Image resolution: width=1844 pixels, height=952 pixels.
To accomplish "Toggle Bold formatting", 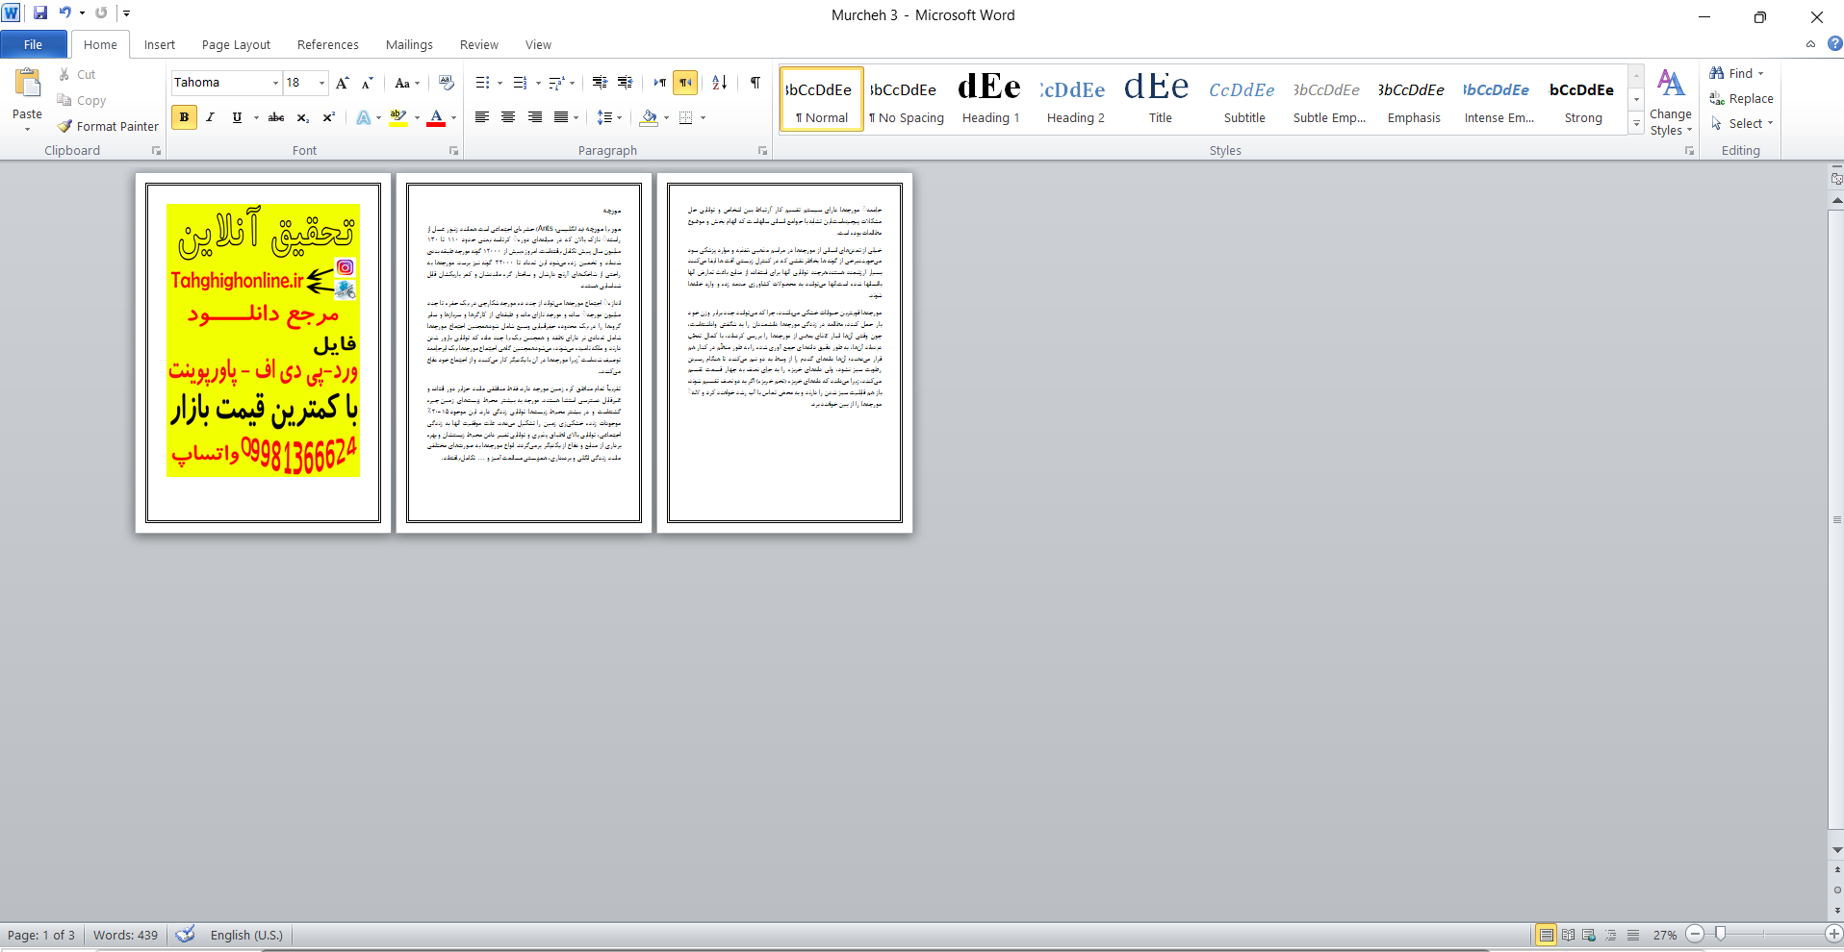I will [x=184, y=117].
